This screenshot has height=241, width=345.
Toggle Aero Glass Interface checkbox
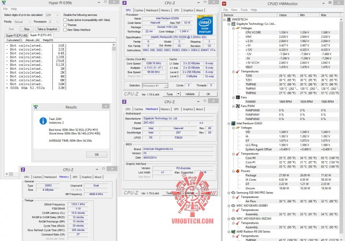tap(65, 30)
